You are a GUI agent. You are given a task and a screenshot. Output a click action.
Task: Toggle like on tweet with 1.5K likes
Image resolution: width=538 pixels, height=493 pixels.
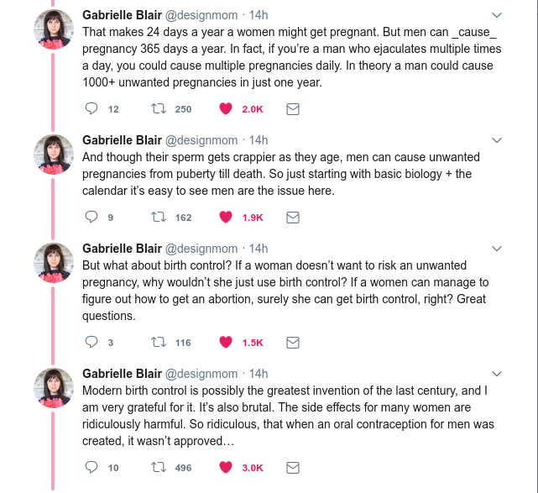pyautogui.click(x=226, y=342)
